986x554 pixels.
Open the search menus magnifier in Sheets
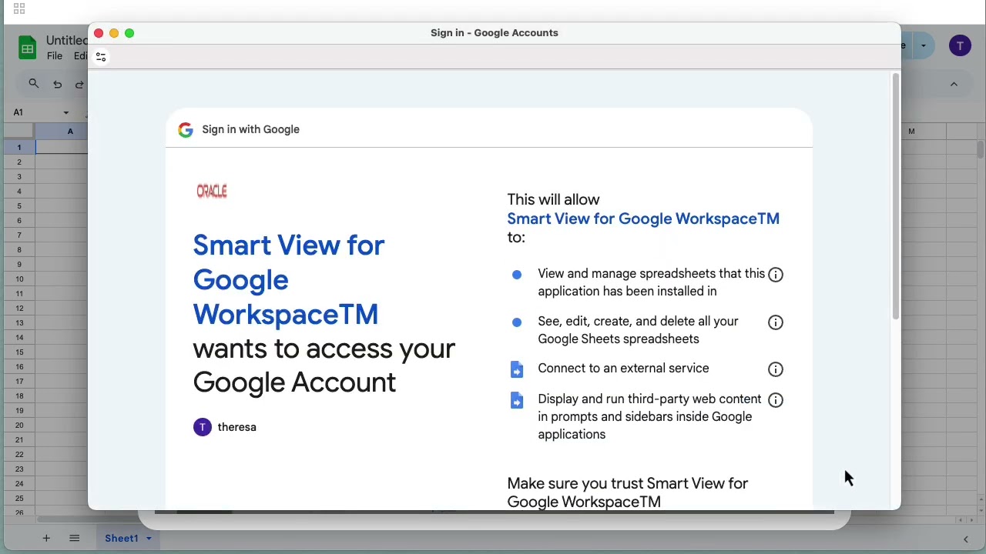(x=34, y=83)
